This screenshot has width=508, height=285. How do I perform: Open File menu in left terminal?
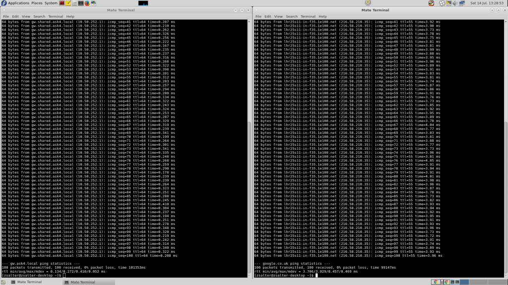pos(6,16)
